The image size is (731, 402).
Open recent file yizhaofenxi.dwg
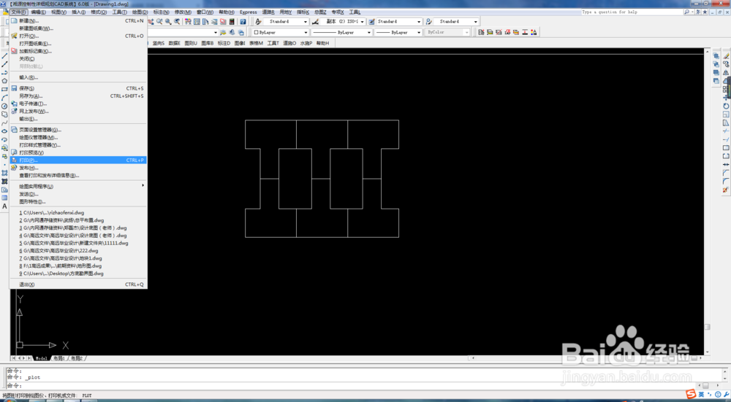(x=78, y=212)
